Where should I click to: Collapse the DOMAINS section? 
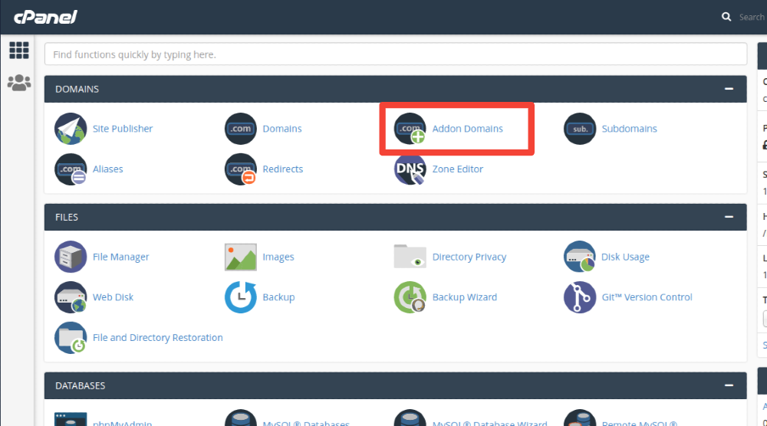click(729, 89)
